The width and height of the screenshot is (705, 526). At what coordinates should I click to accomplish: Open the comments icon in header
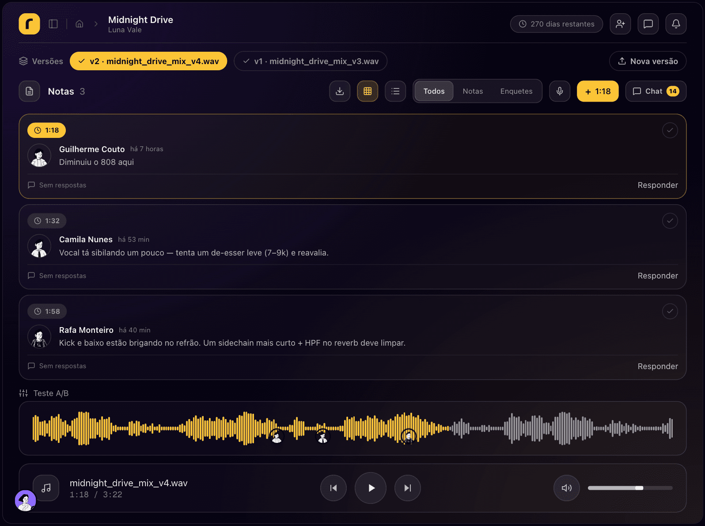648,24
